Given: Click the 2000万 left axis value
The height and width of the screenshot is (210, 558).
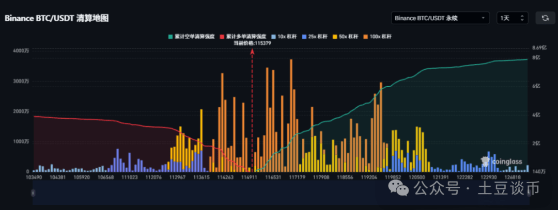Looking at the screenshot, I should [x=22, y=111].
